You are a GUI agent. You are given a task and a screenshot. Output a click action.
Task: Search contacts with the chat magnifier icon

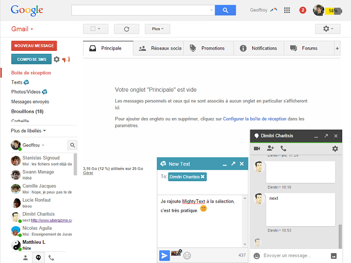[73, 145]
